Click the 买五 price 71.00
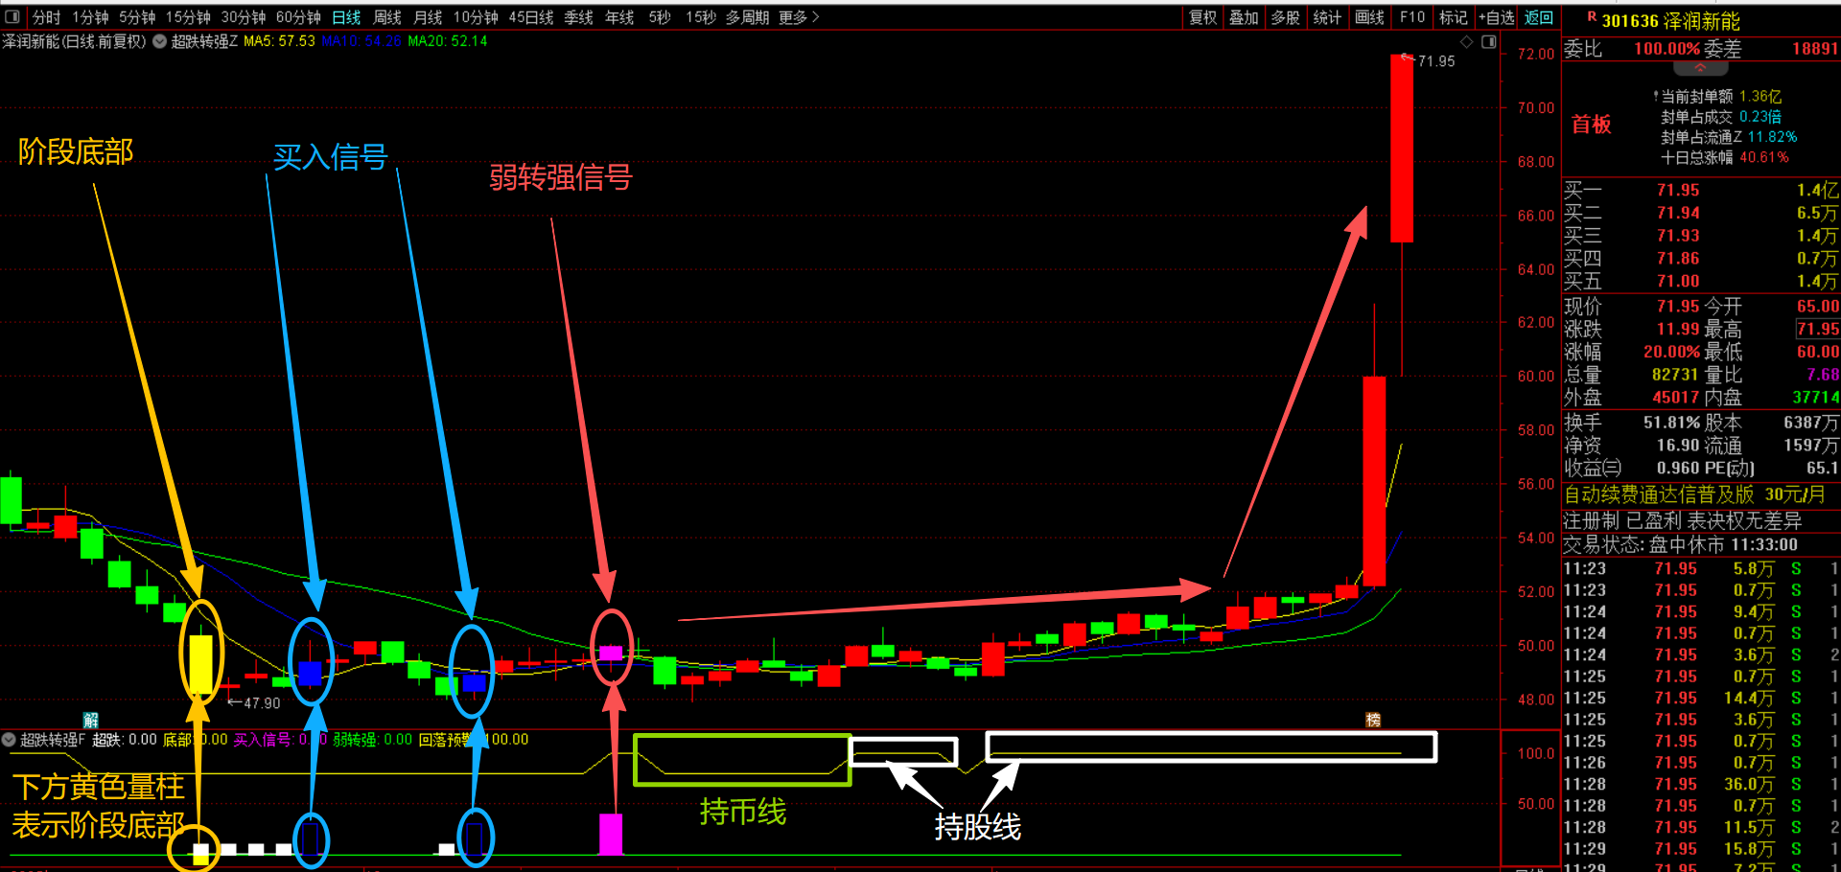Image resolution: width=1841 pixels, height=872 pixels. 1678,281
